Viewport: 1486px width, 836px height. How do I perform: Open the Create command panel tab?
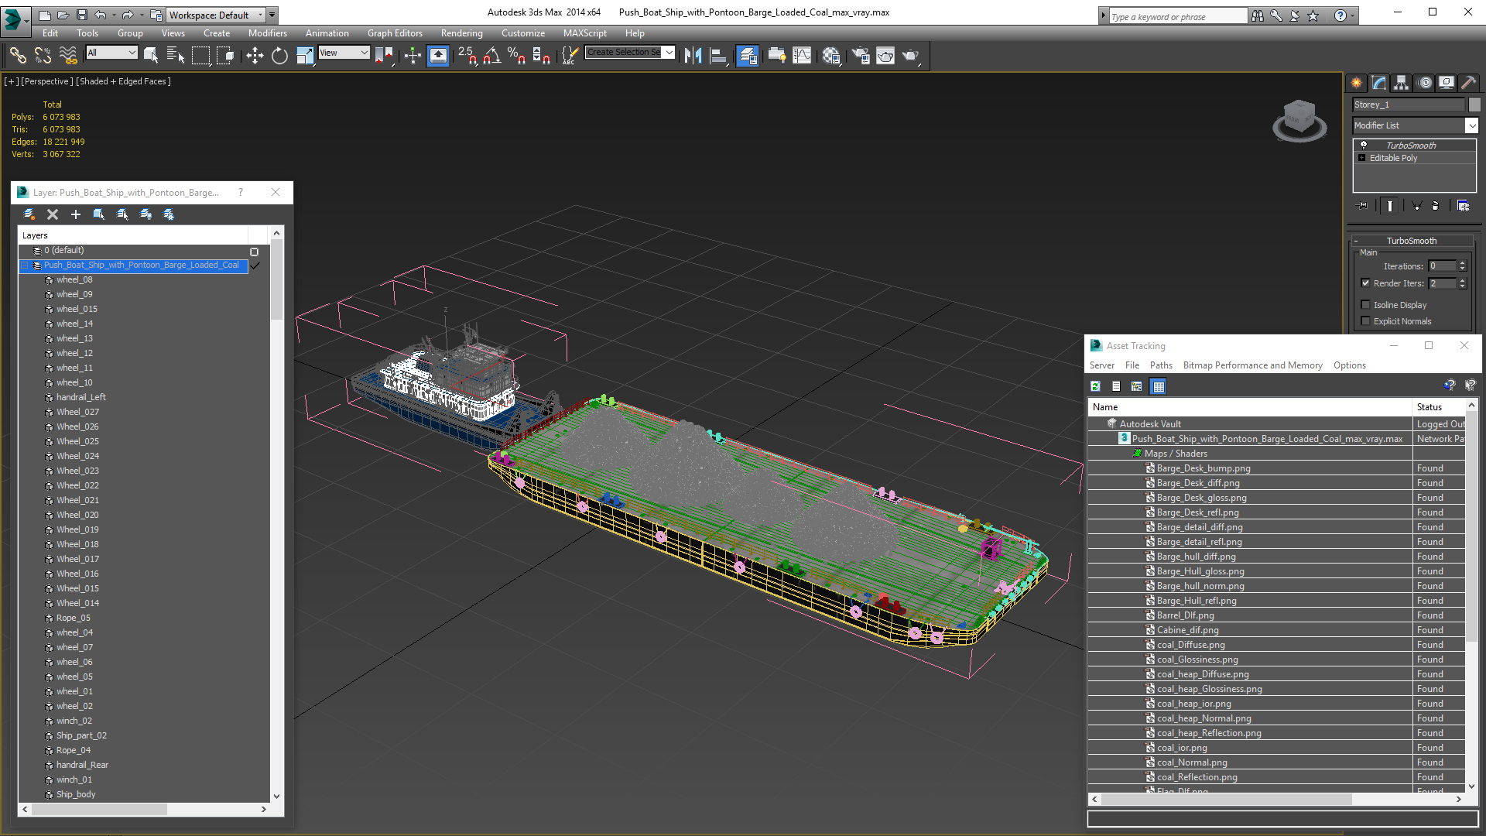pos(1357,83)
